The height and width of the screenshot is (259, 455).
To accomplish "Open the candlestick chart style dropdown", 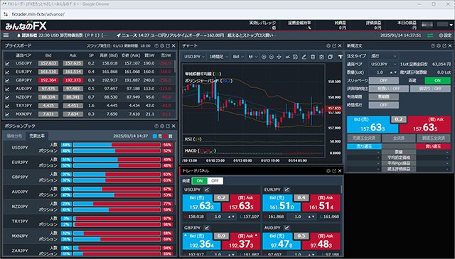I will [253, 57].
